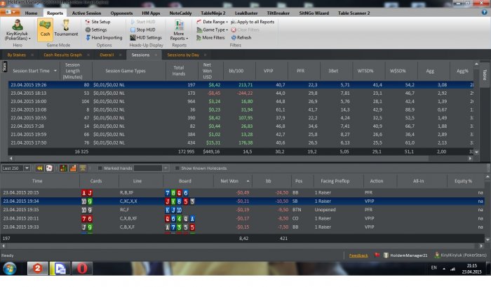This screenshot has width=491, height=287.
Task: Open HUD Settings
Action: (x=146, y=38)
